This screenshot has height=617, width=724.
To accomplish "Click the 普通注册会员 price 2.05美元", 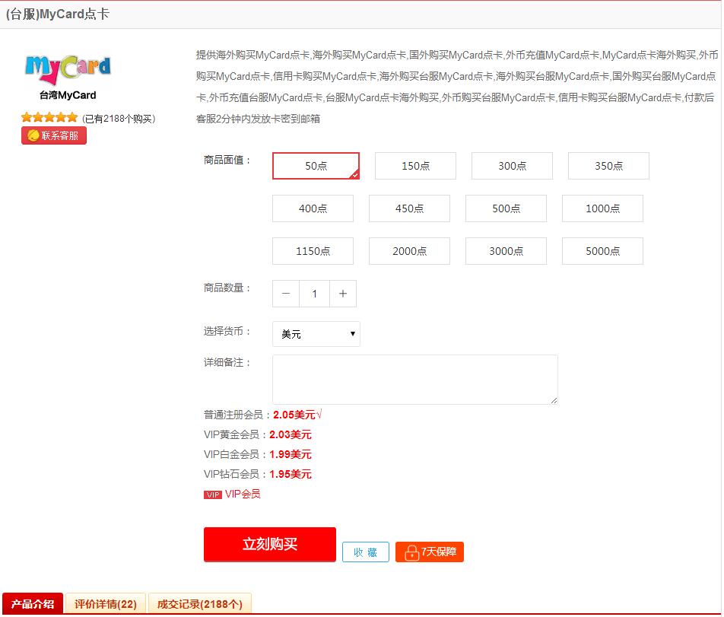I will [x=294, y=415].
